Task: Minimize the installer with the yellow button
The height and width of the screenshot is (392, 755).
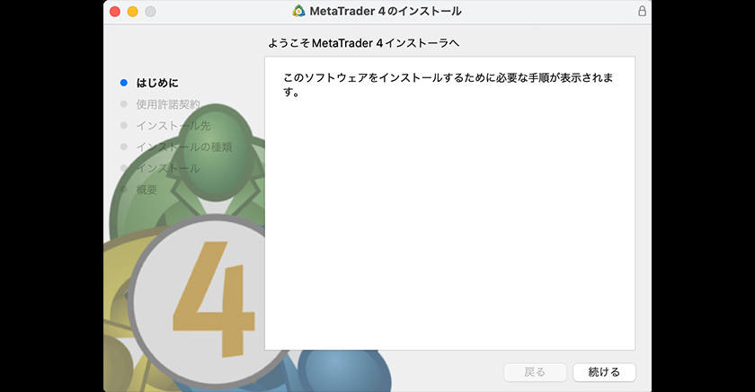Action: [132, 12]
